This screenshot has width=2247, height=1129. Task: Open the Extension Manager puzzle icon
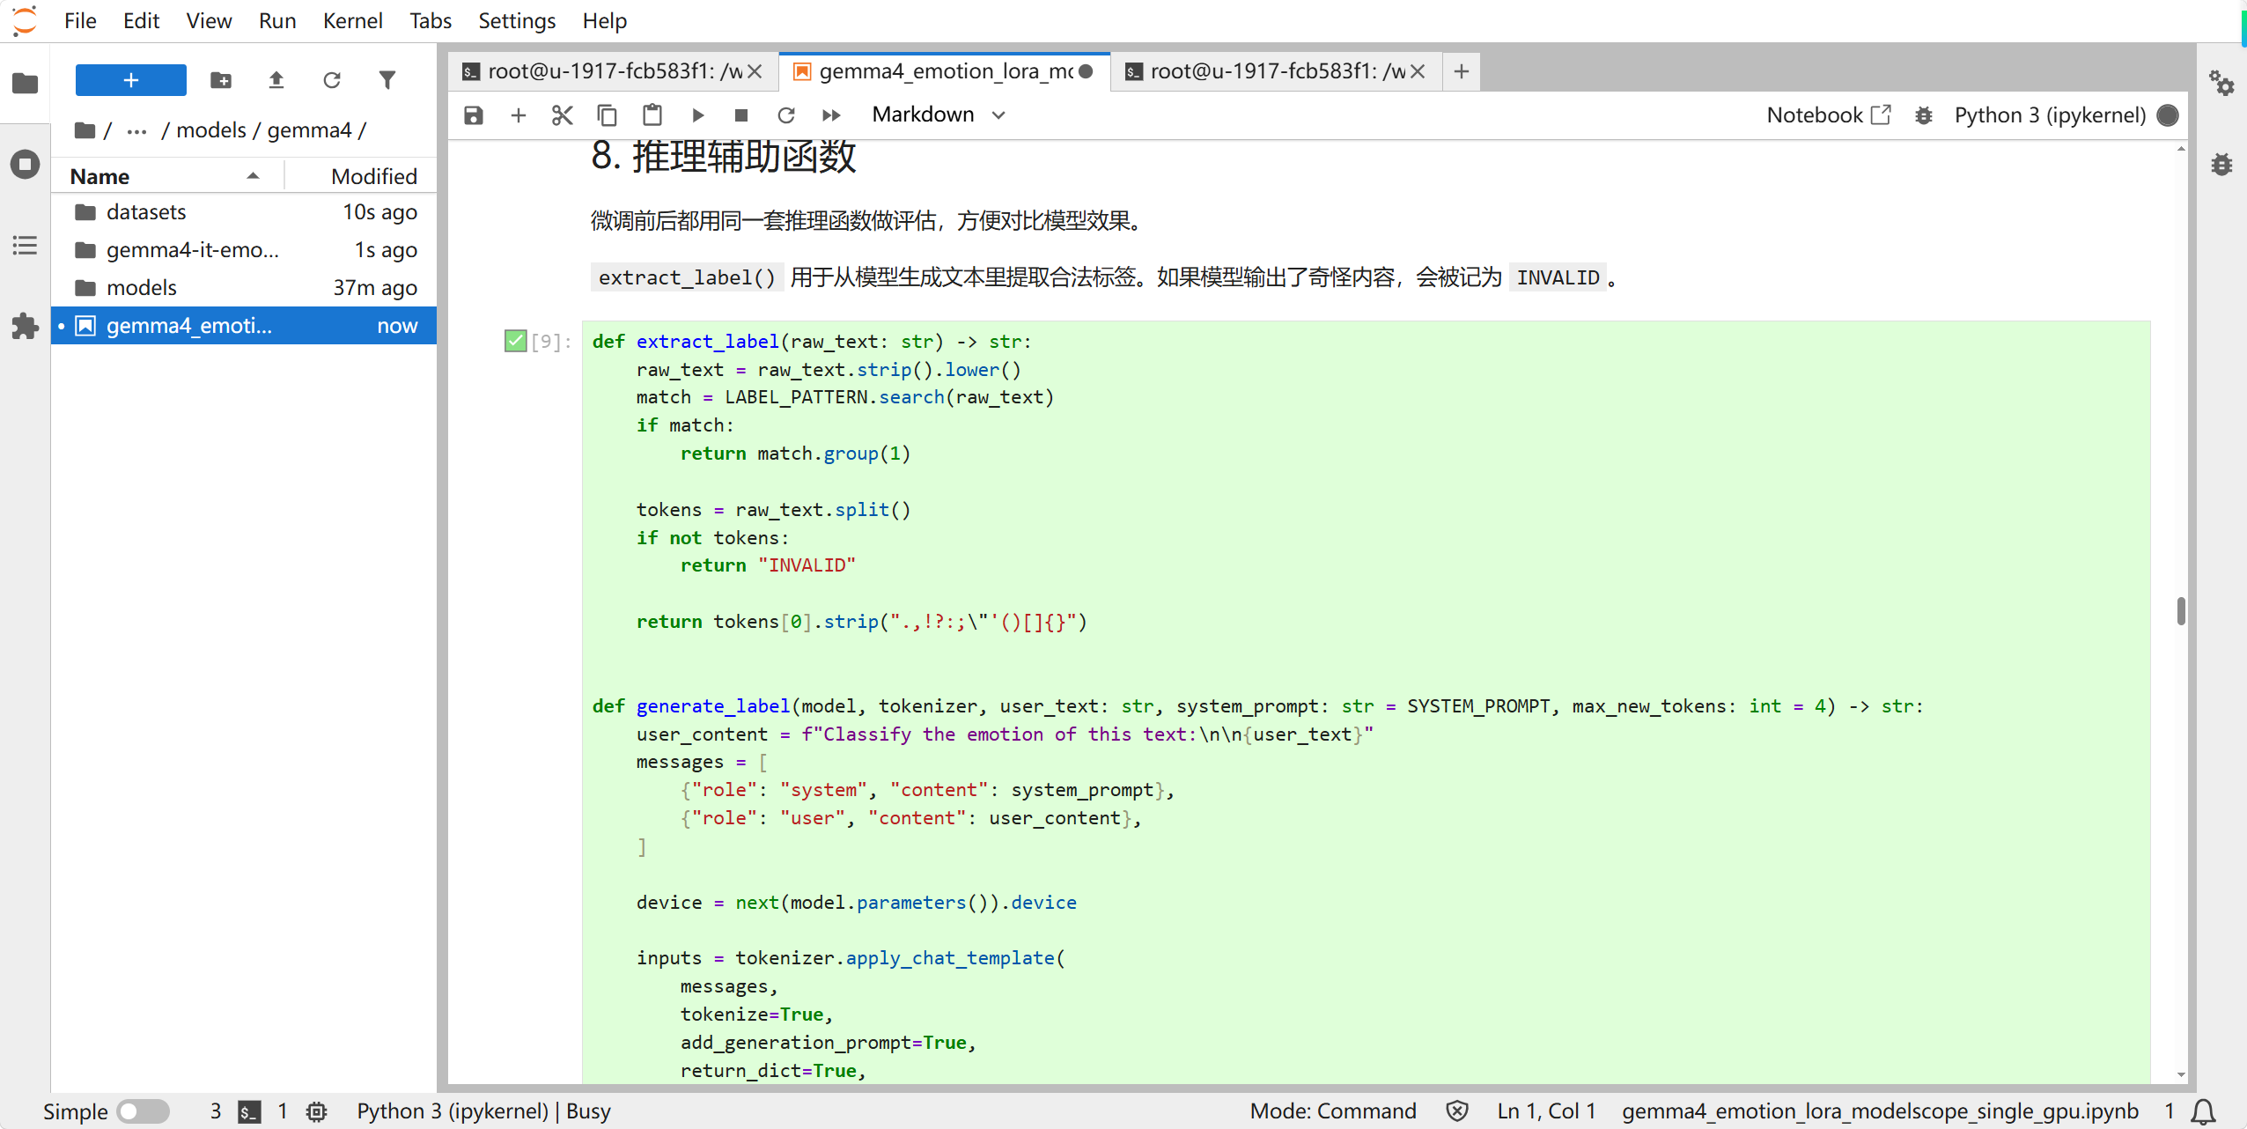(x=25, y=326)
